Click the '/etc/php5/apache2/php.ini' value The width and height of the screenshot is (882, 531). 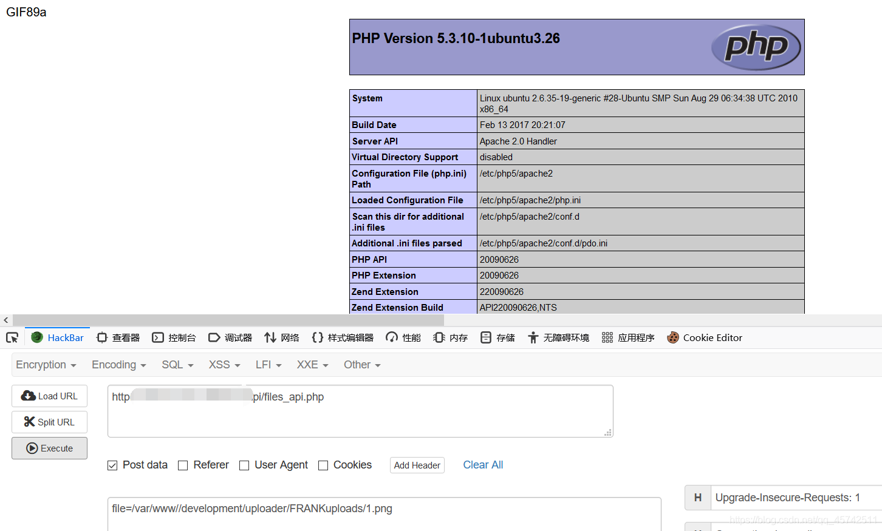click(530, 200)
